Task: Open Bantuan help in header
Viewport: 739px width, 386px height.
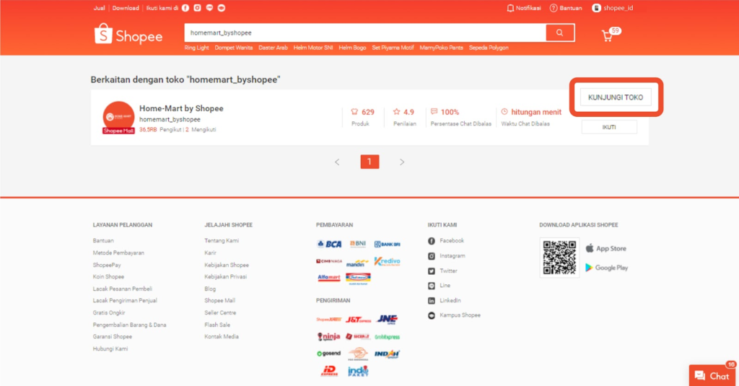Action: click(x=566, y=8)
